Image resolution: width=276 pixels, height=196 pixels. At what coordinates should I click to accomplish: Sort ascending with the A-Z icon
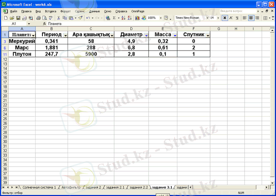(x=124, y=18)
